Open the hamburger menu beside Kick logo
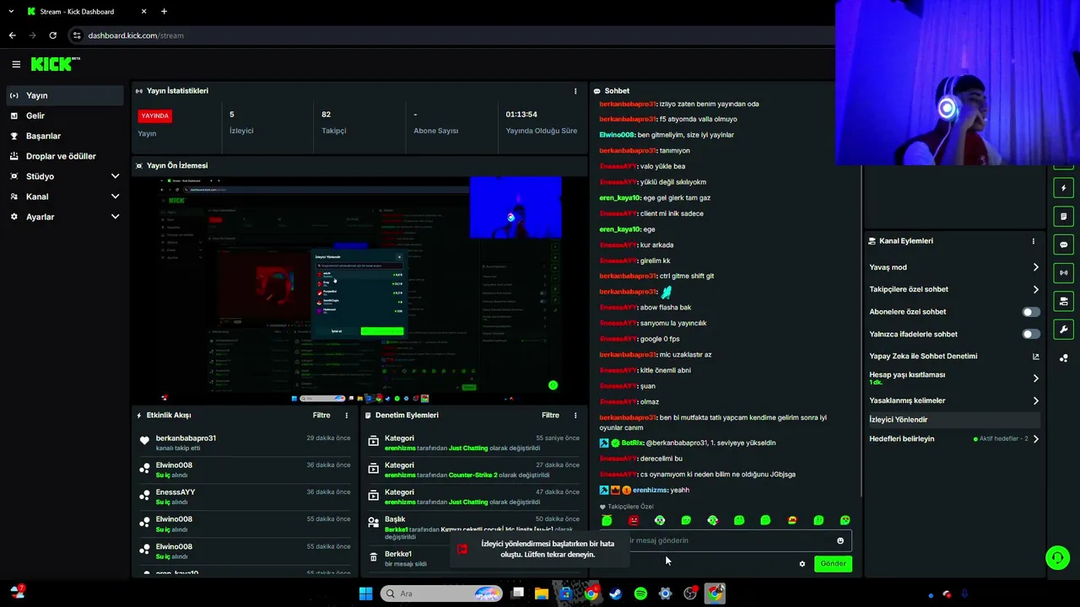The height and width of the screenshot is (607, 1080). click(x=16, y=64)
